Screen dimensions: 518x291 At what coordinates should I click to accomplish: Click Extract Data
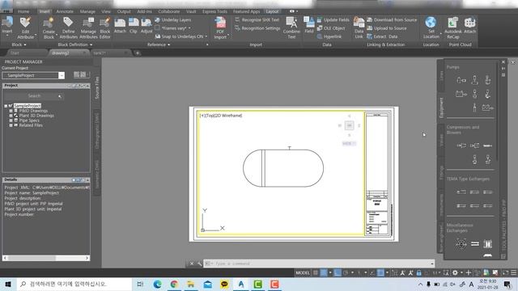[x=382, y=36]
